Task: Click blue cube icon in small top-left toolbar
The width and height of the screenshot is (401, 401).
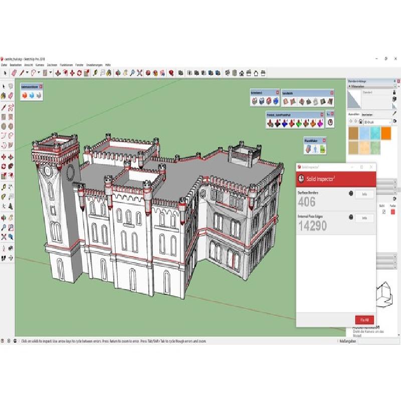Action: coord(32,95)
